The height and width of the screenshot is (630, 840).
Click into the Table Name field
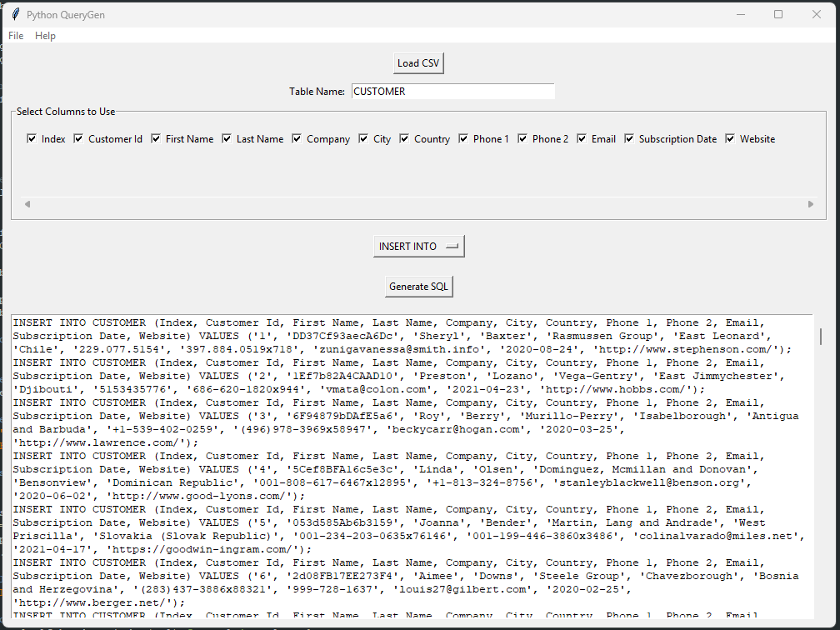tap(452, 91)
